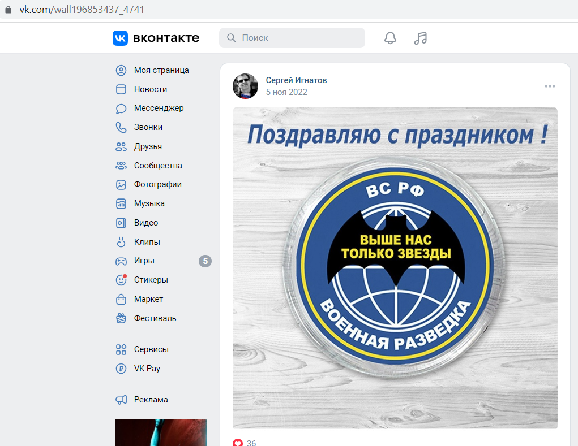This screenshot has height=446, width=578.
Task: Click the ad thumbnail below Реклама
Action: coord(161,432)
